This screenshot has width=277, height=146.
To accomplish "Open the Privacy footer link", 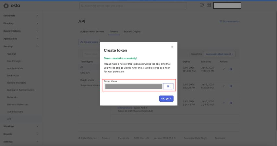I will click(x=106, y=138).
